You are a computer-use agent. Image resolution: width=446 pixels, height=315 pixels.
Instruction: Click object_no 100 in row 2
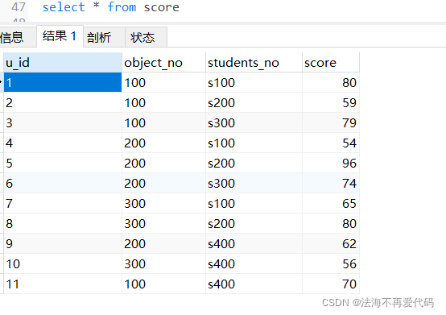pos(163,103)
